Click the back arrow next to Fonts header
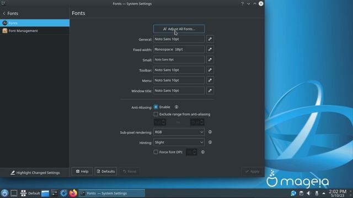Screen dimensions: 353x198 [x=4, y=13]
